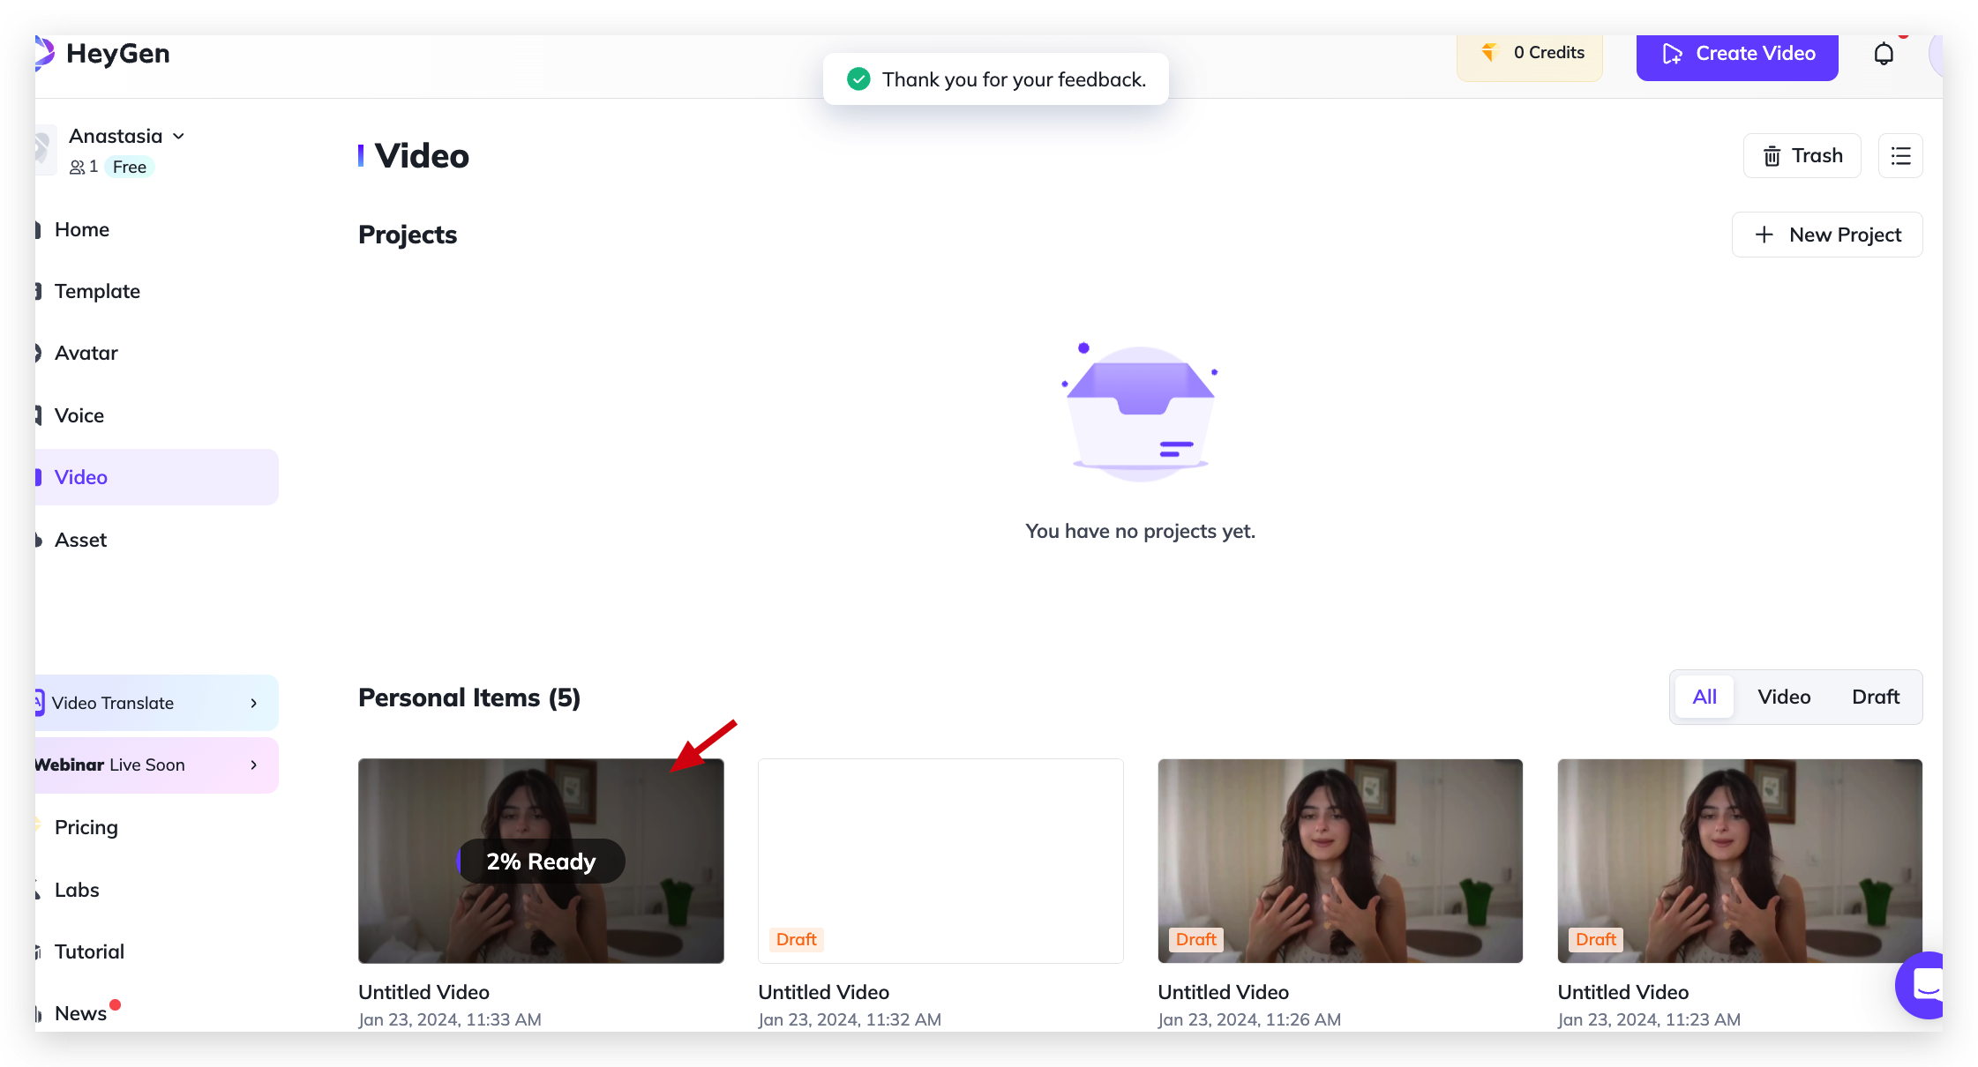Click the notification bell icon
Screen dimensions: 1978x1067
[x=1884, y=54]
